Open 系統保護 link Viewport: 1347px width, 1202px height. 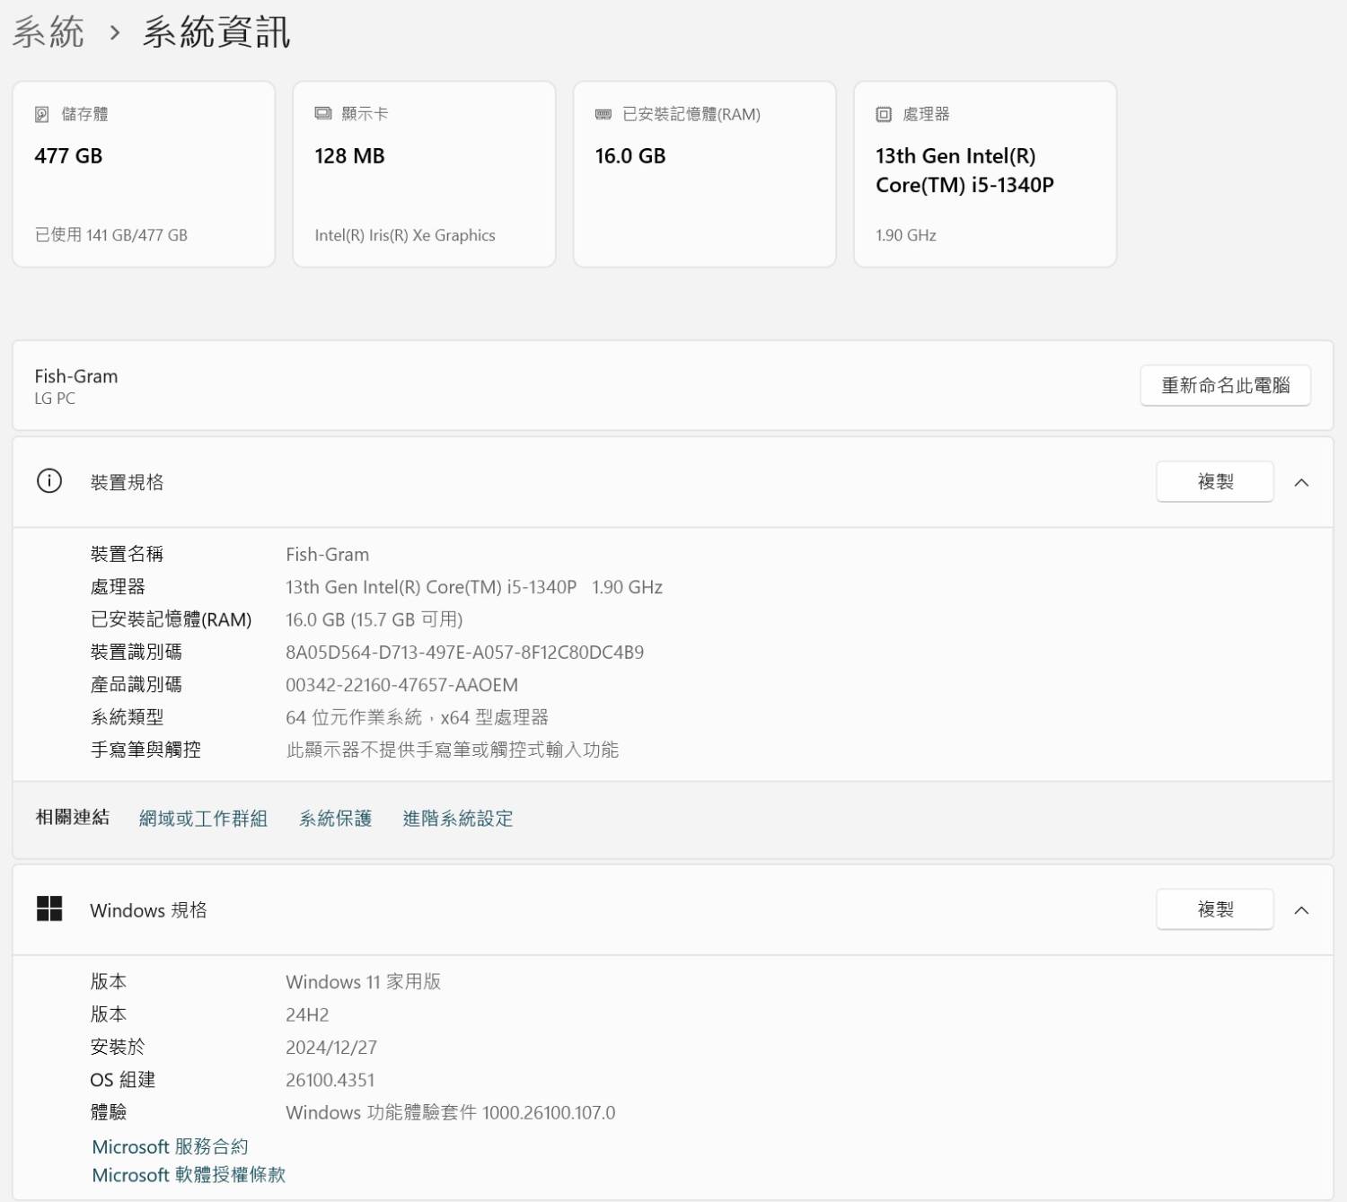pos(335,818)
